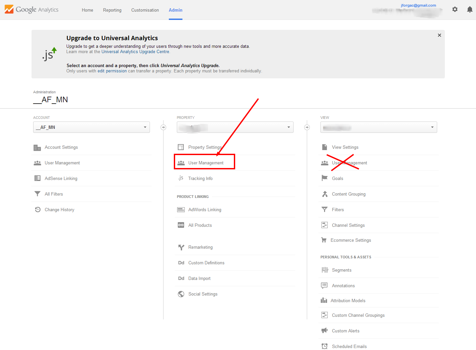Select the Admin tab
Screen dimensions: 476x350
(175, 10)
